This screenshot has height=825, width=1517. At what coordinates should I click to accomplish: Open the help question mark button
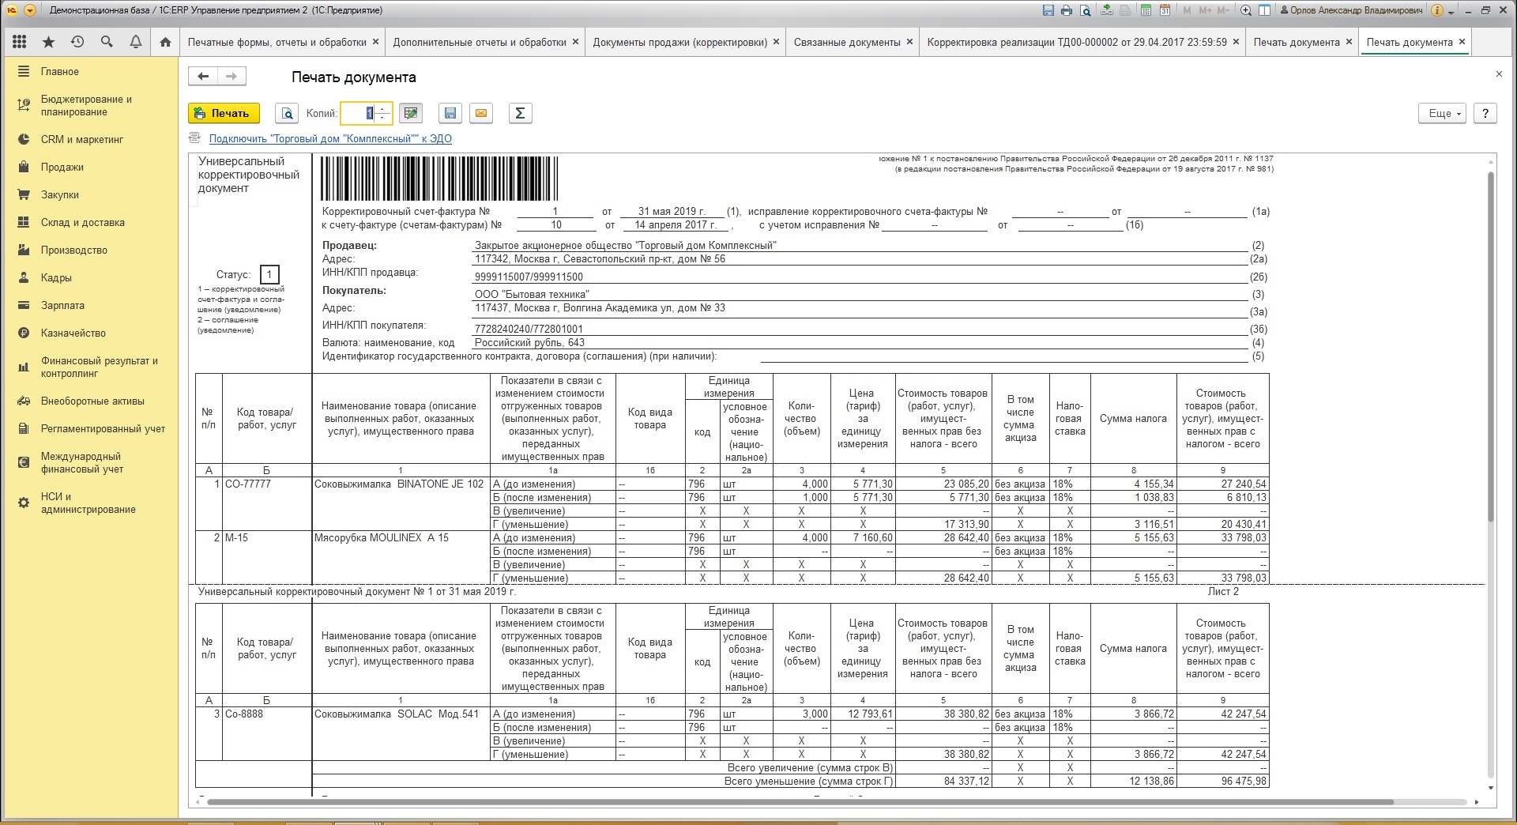tap(1485, 113)
